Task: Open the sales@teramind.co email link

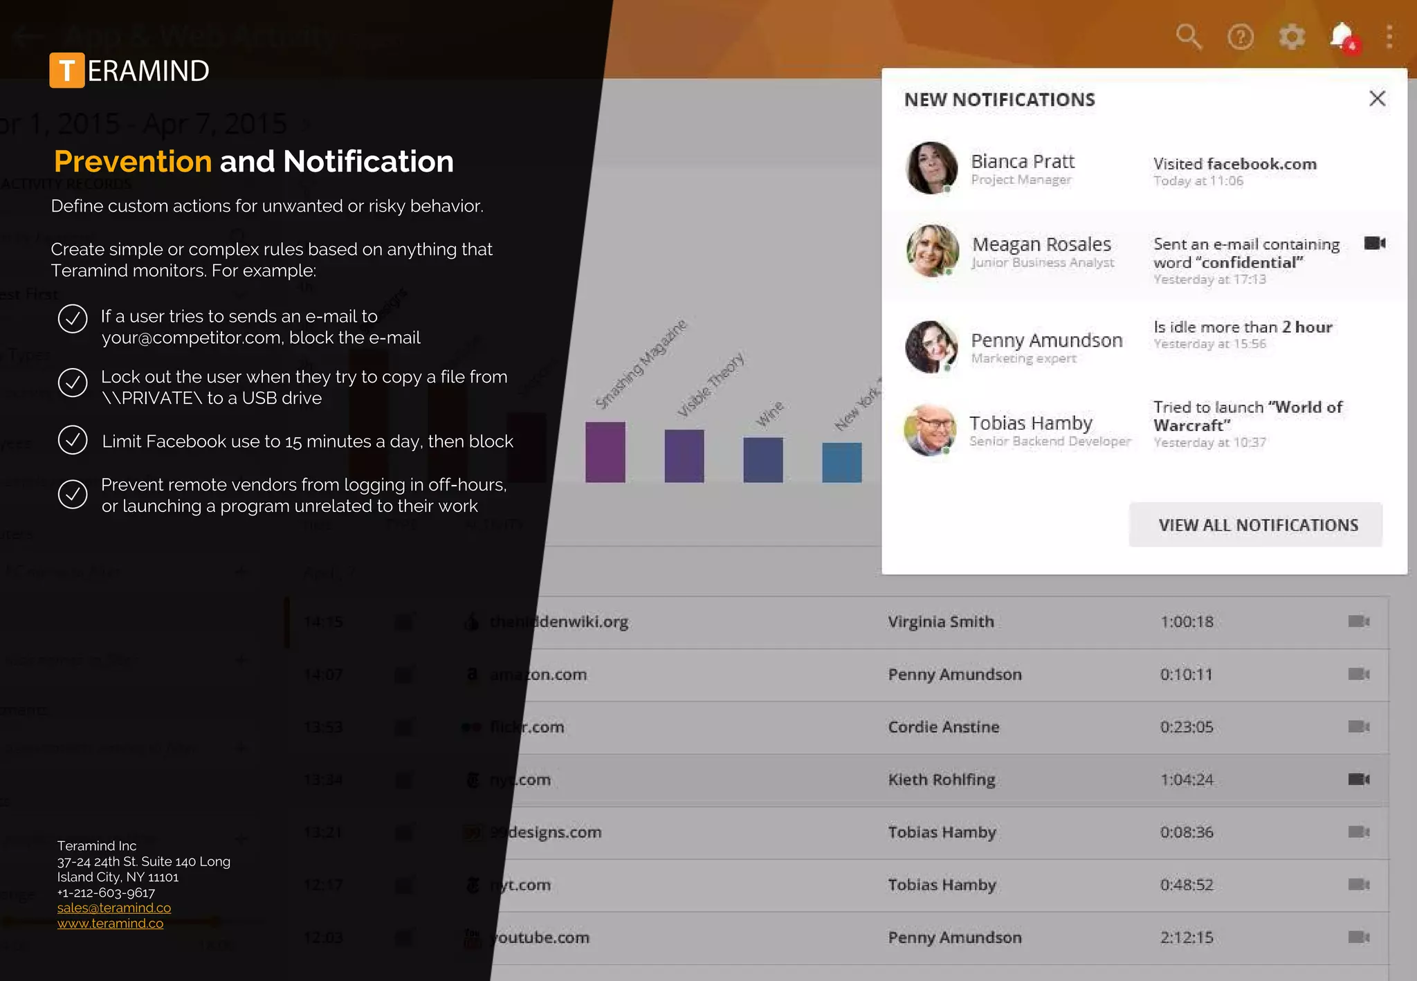Action: click(114, 908)
